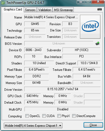Viewport: 105px width, 131px height.
Task: Enable the OpenCL checkbox
Action: click(27, 116)
